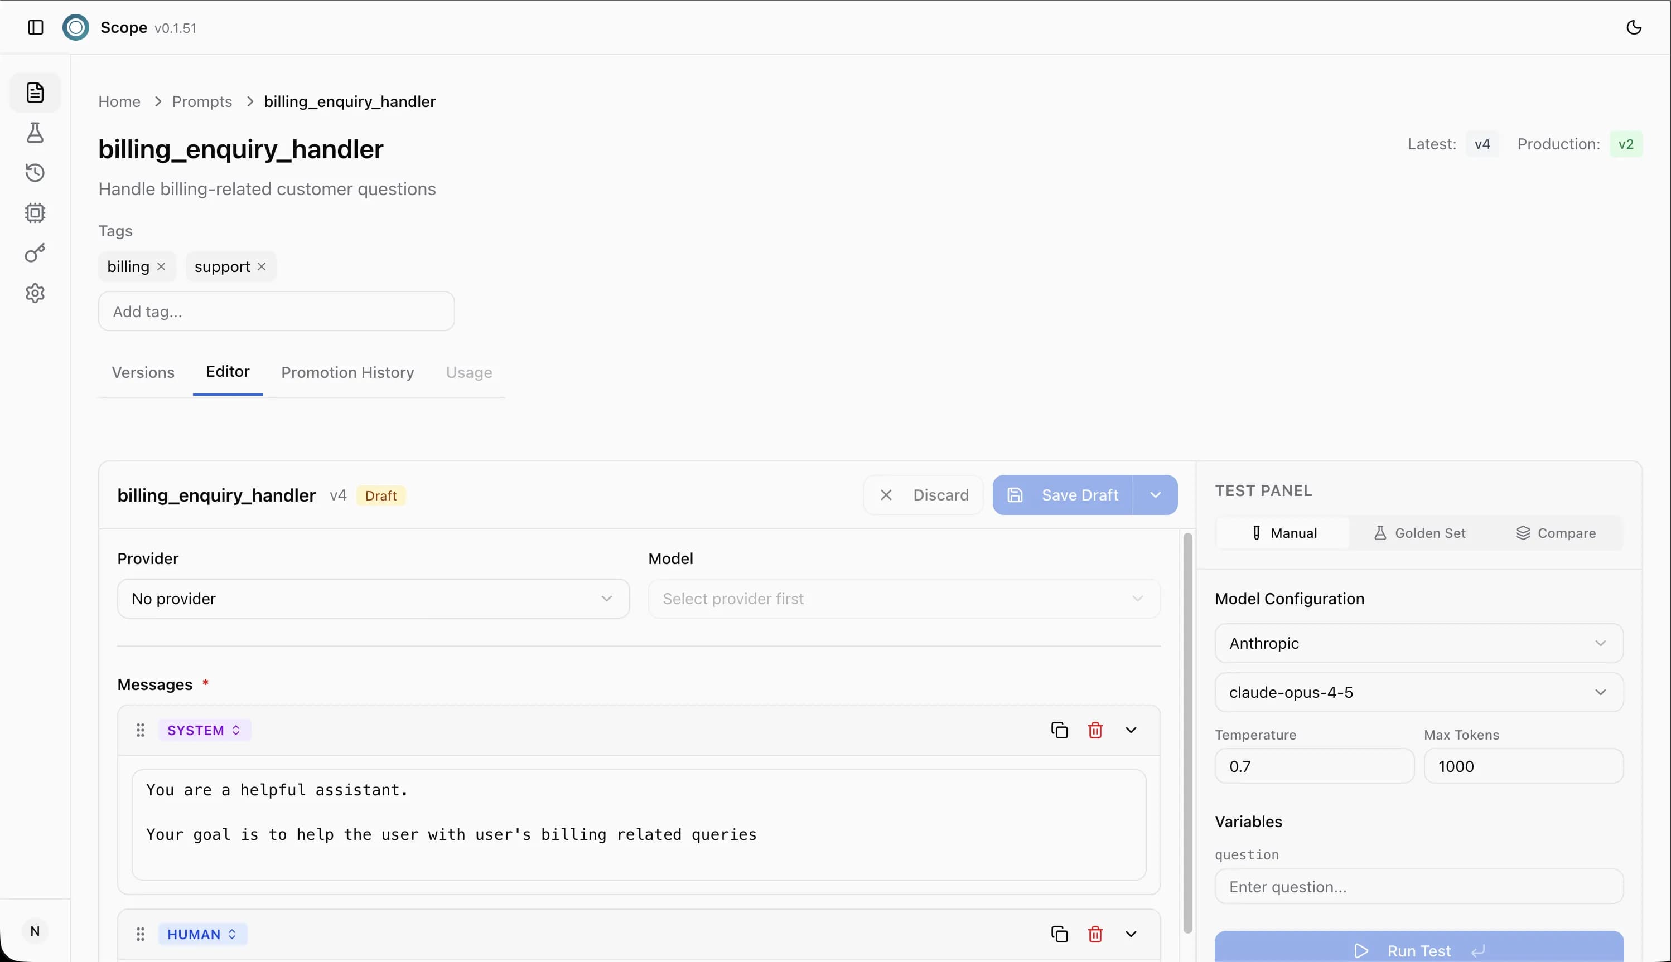1671x962 pixels.
Task: Select the Editor tab
Action: click(228, 371)
